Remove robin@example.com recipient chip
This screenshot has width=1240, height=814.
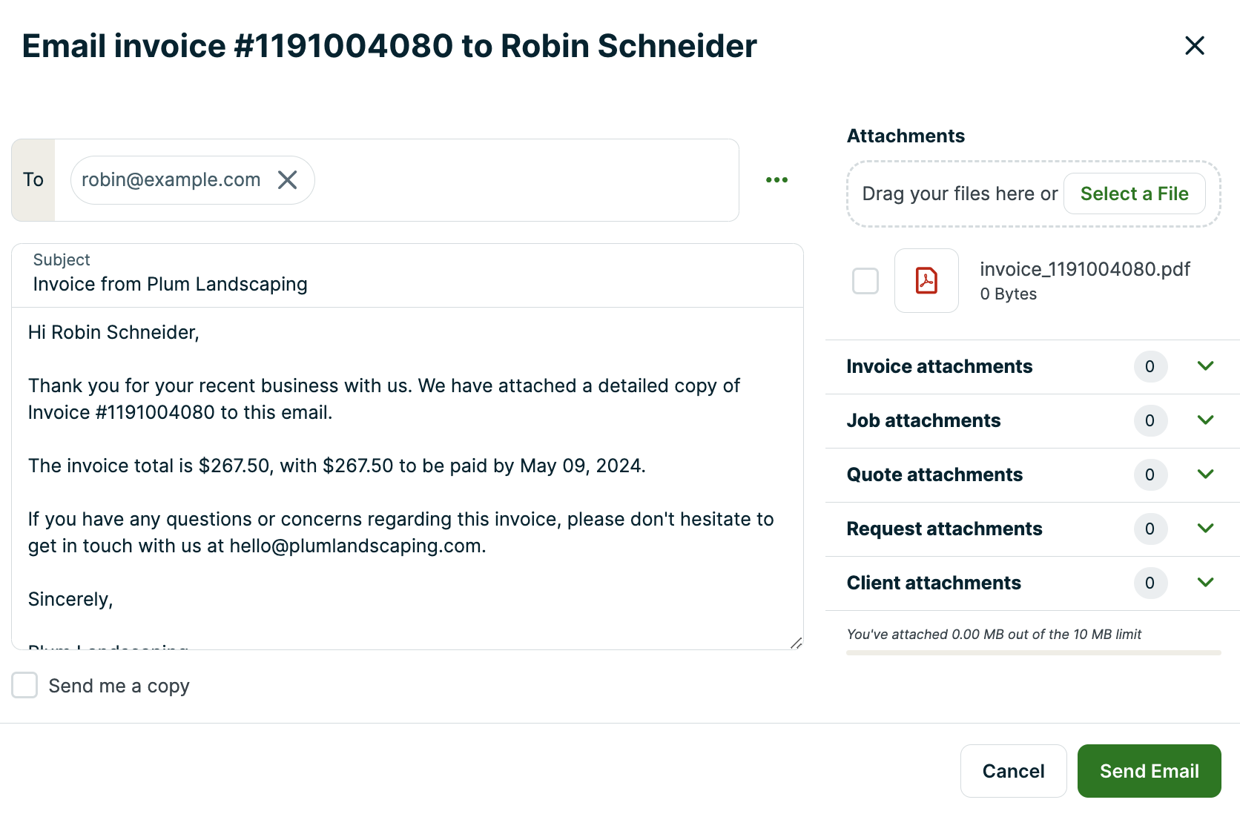[288, 180]
